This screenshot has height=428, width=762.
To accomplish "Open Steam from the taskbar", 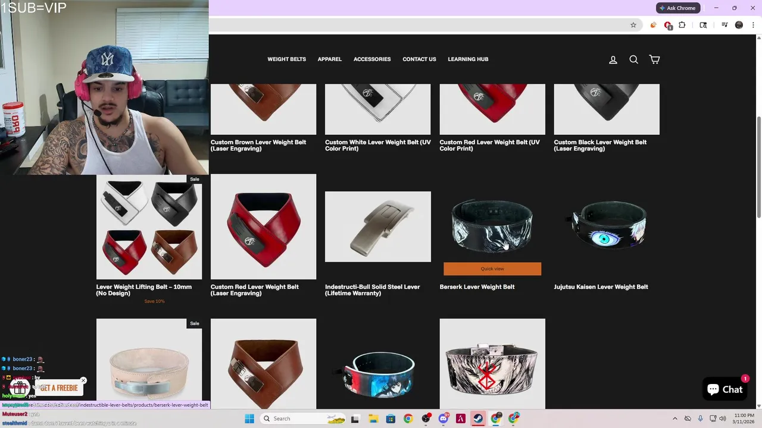I will tap(478, 418).
